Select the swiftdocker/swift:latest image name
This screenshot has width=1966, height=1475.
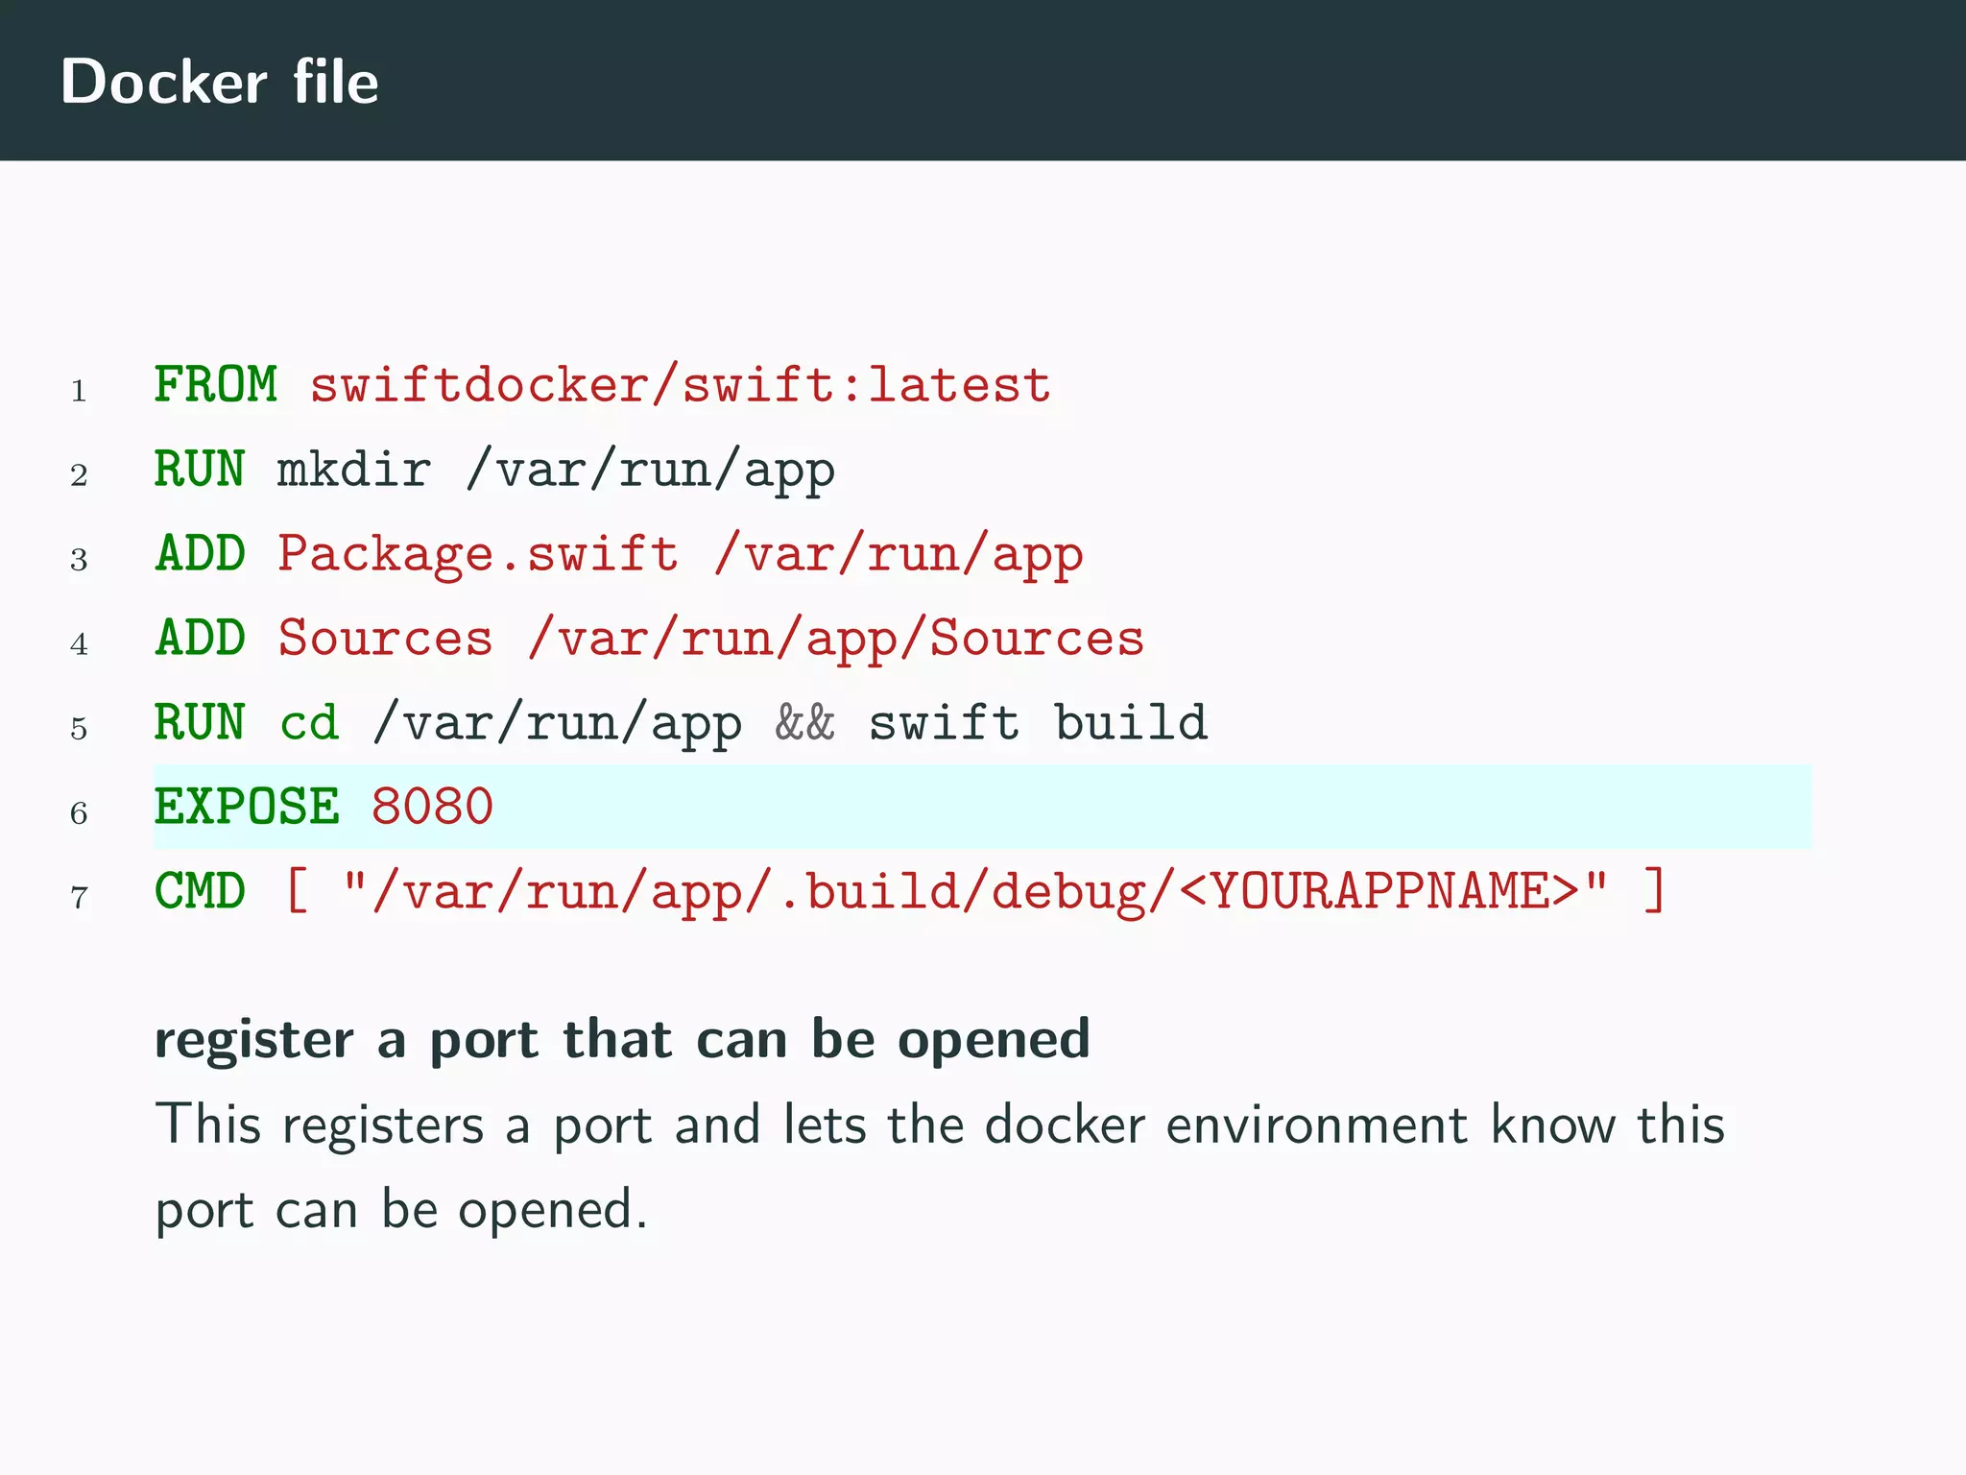click(680, 385)
